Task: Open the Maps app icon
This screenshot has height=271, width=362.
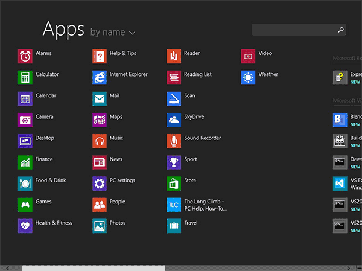Action: tap(99, 120)
